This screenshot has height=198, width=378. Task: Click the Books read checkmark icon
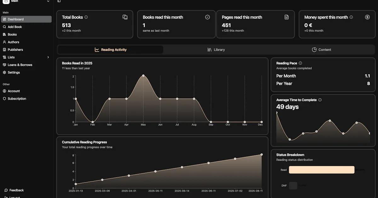207,17
